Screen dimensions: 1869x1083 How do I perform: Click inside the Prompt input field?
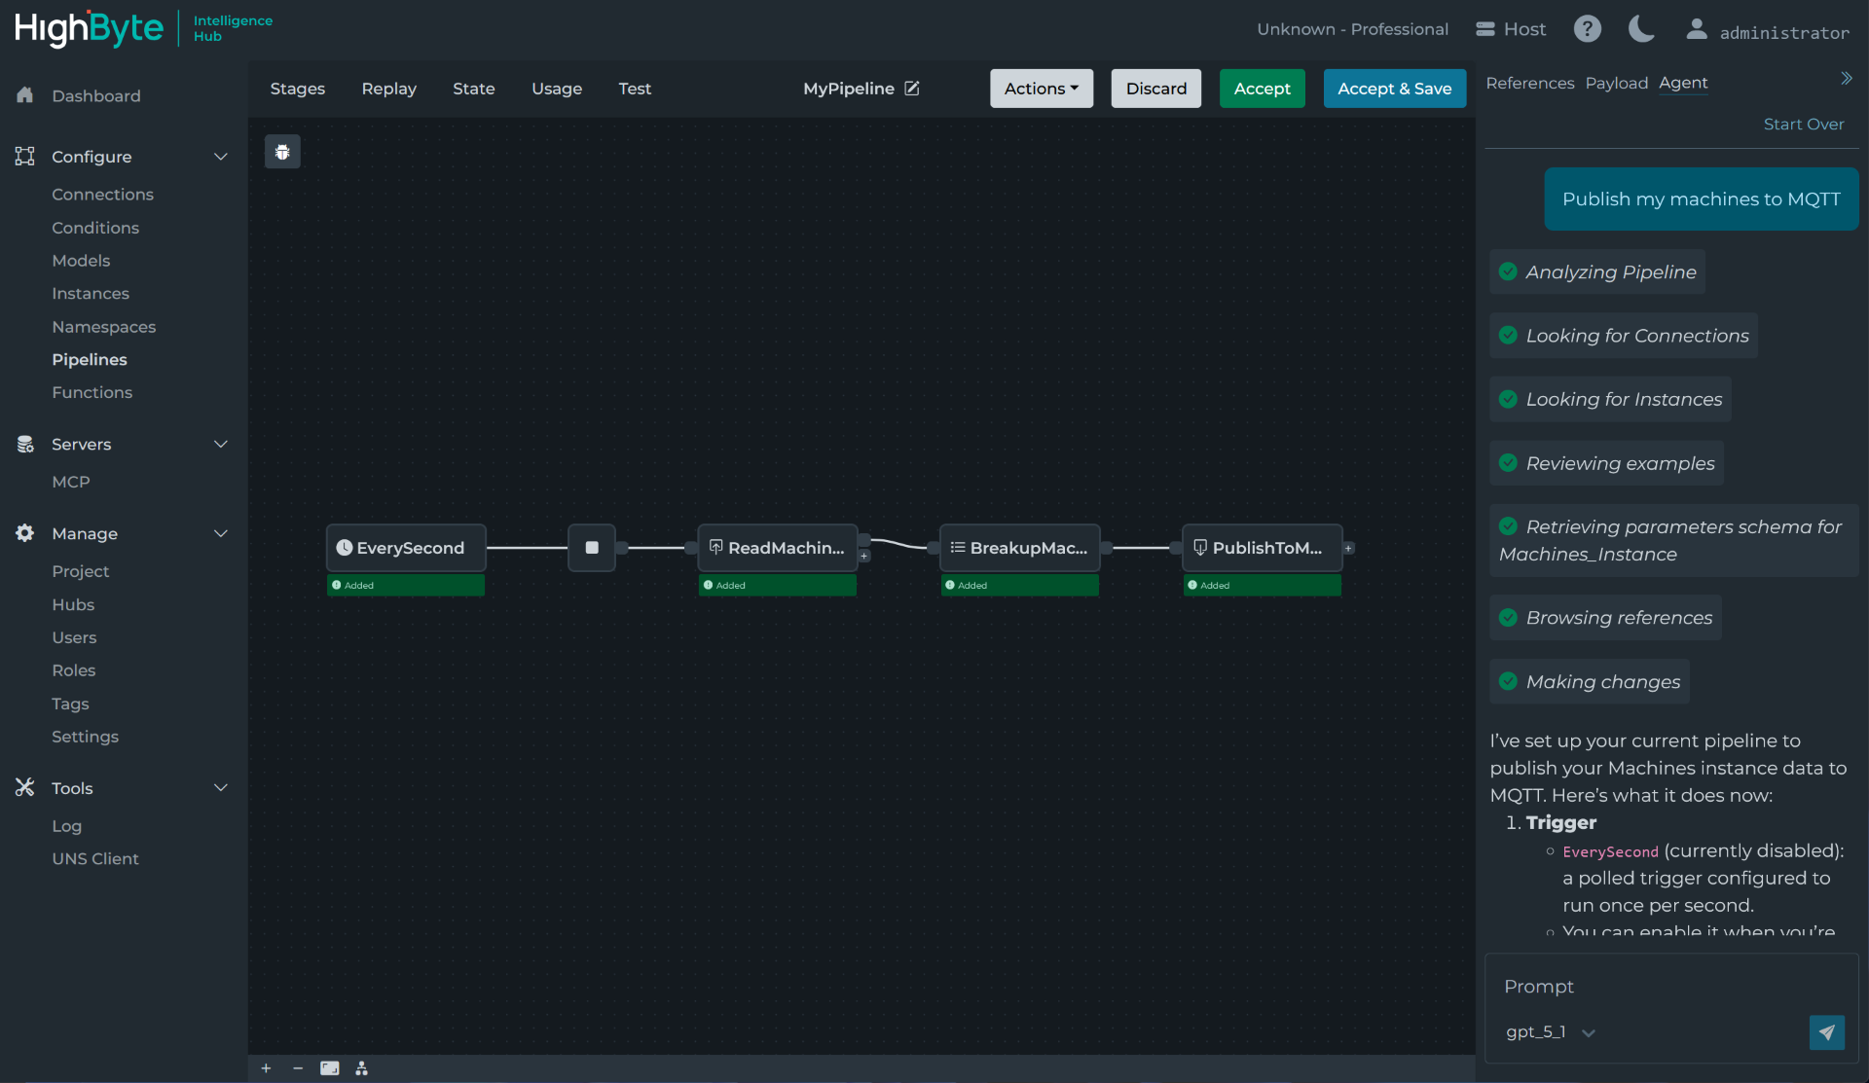pos(1655,986)
